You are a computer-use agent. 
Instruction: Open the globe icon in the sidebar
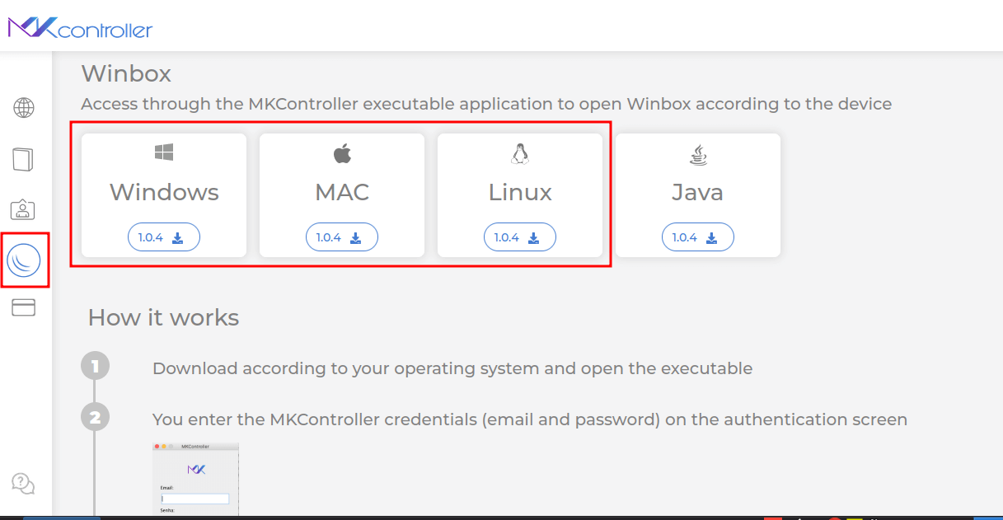tap(23, 108)
